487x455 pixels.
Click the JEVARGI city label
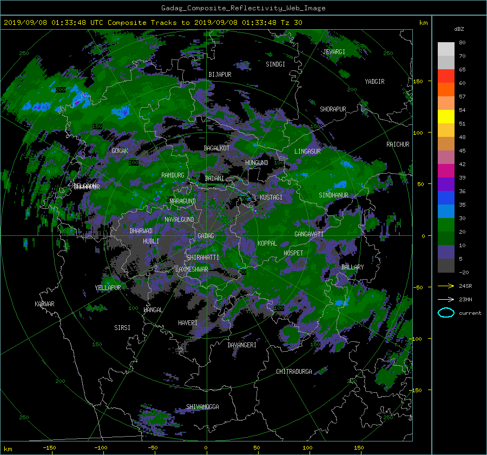pyautogui.click(x=334, y=52)
